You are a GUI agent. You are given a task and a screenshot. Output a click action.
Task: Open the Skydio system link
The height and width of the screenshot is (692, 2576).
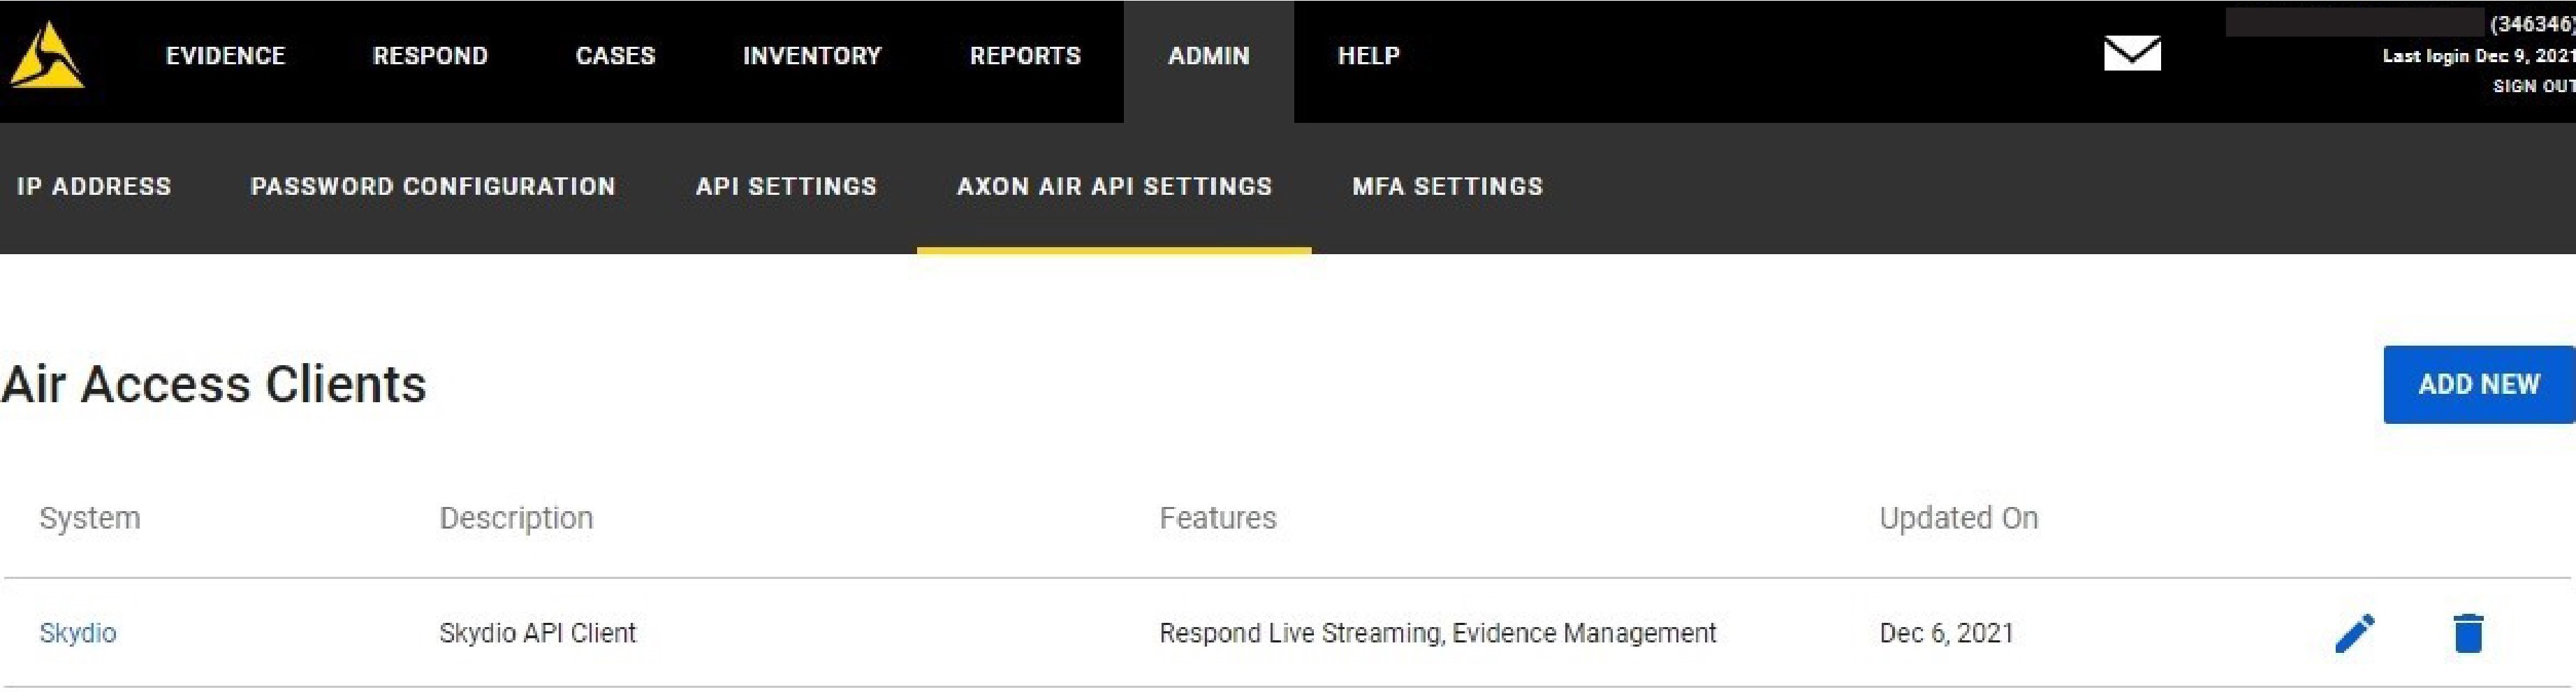point(78,633)
